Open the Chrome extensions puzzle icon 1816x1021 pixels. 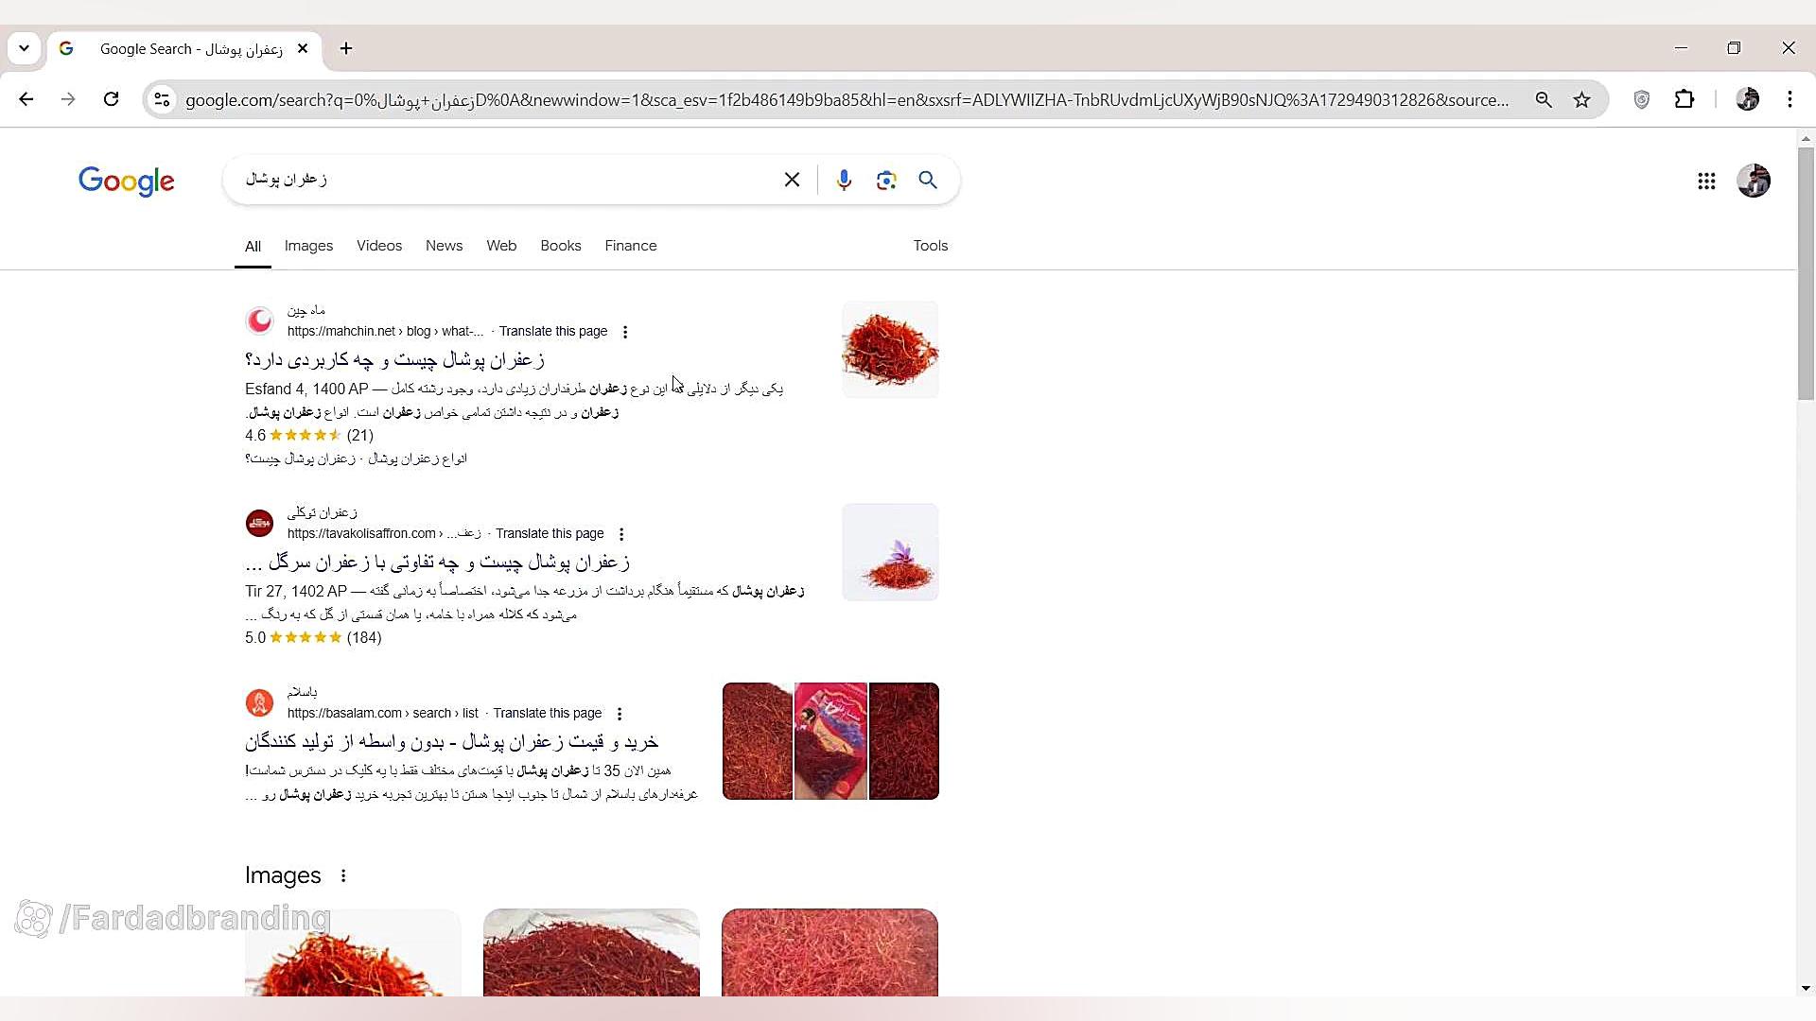pos(1685,99)
